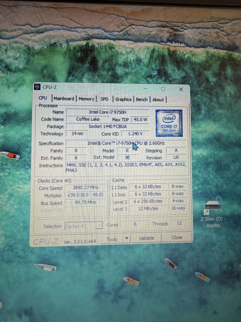Click the Close button at bottom
Screen dimensions: 241x322
tap(177, 238)
